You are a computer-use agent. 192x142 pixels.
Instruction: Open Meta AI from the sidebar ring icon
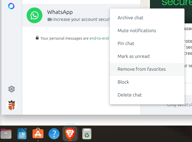[11, 6]
